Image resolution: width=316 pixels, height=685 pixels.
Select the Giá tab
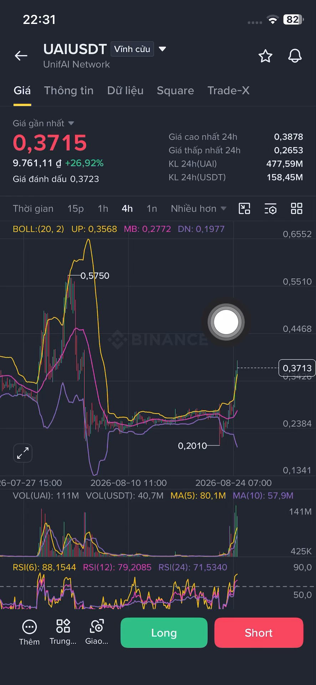[22, 91]
